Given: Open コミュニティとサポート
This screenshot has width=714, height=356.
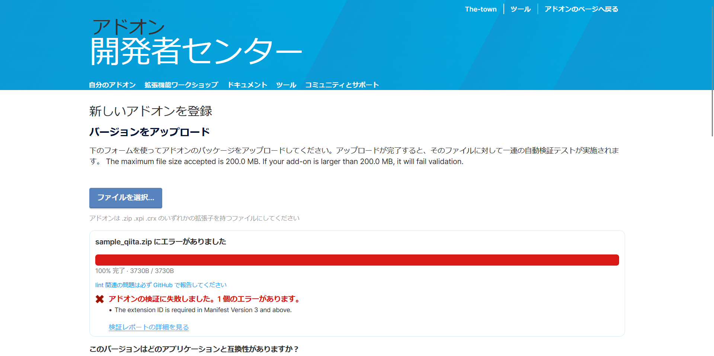Looking at the screenshot, I should pyautogui.click(x=342, y=84).
